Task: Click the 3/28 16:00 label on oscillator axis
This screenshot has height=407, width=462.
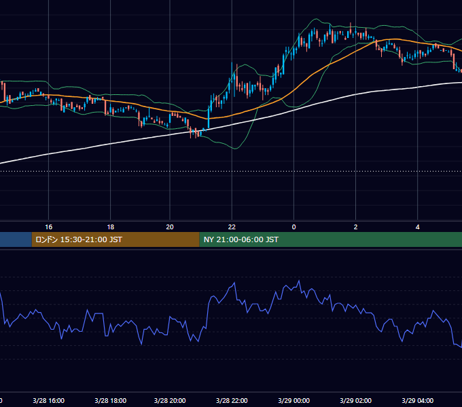Action: 49,400
